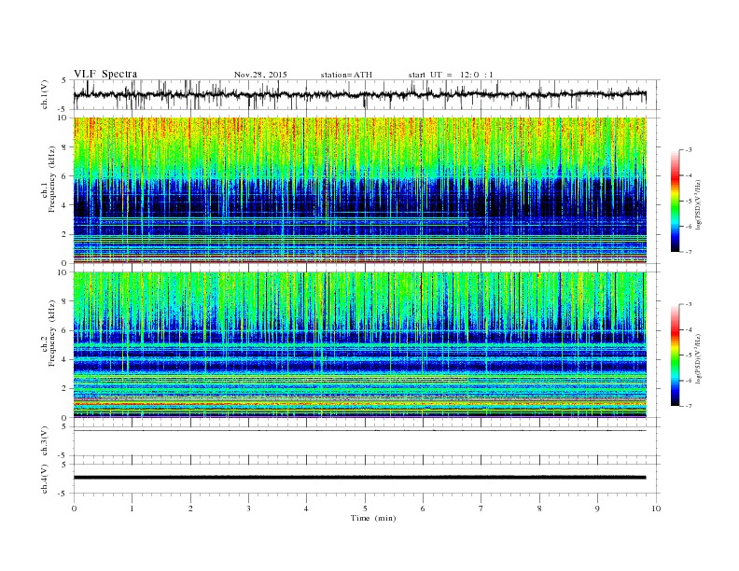Click the time axis tick label "1"
The image size is (739, 571).
tap(132, 508)
